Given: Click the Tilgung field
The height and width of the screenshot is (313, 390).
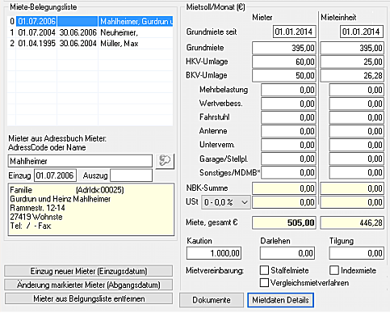Looking at the screenshot, I should tap(356, 253).
